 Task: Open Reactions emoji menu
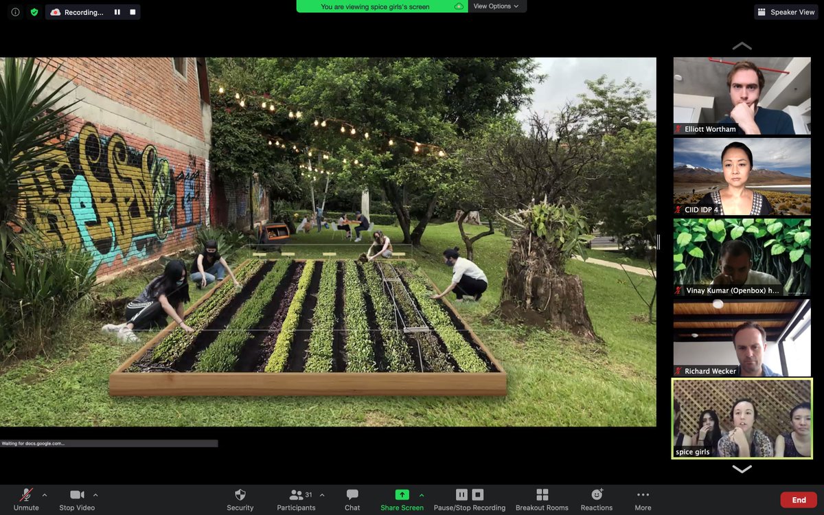click(596, 500)
